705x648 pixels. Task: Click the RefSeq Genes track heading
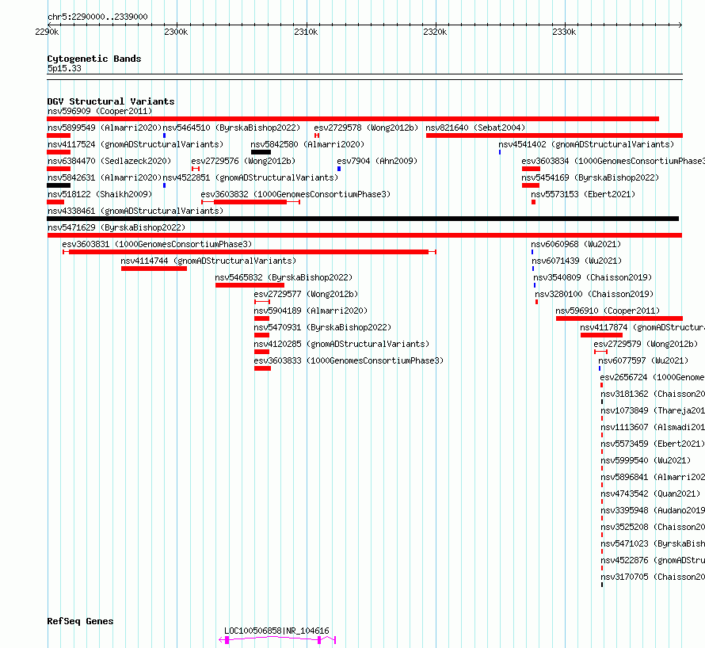pos(80,621)
